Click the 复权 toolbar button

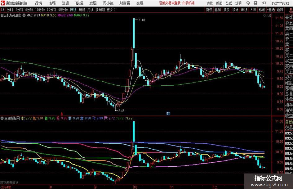tap(209, 10)
